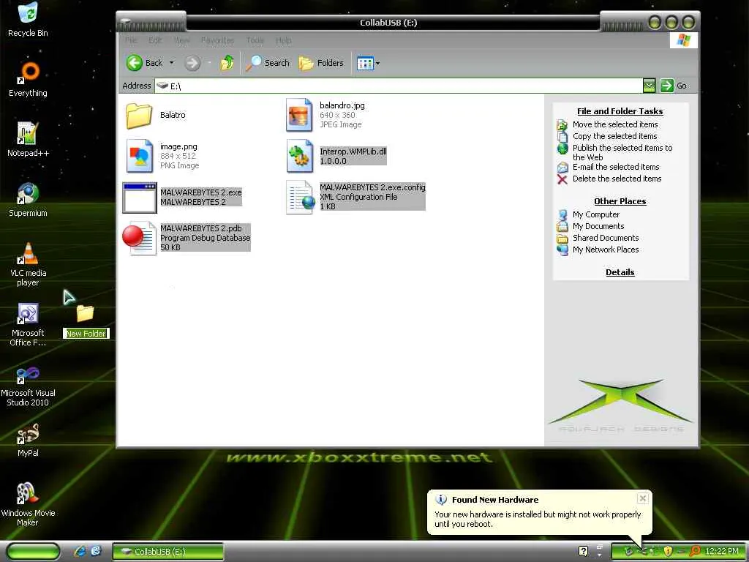
Task: Click the 12:22 PM system clock
Action: (721, 551)
